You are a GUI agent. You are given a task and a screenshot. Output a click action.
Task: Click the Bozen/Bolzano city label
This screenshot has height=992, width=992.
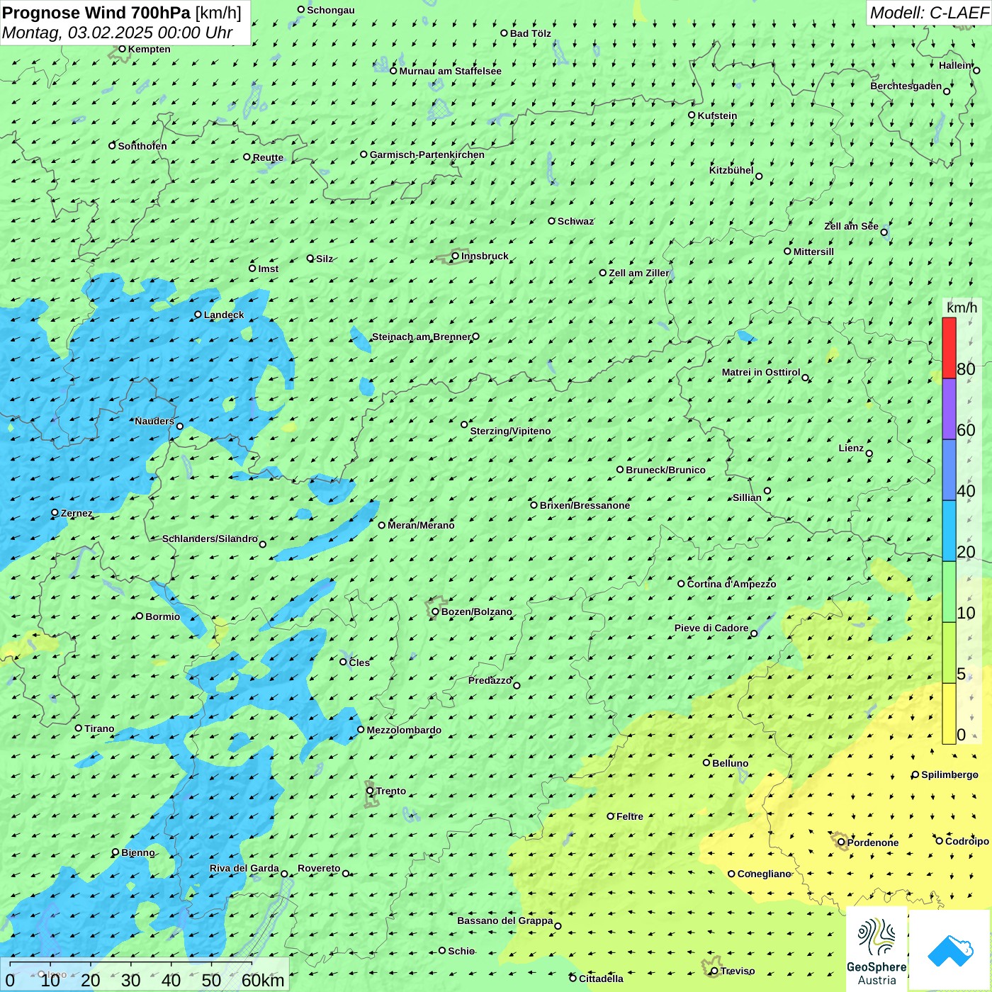click(476, 611)
